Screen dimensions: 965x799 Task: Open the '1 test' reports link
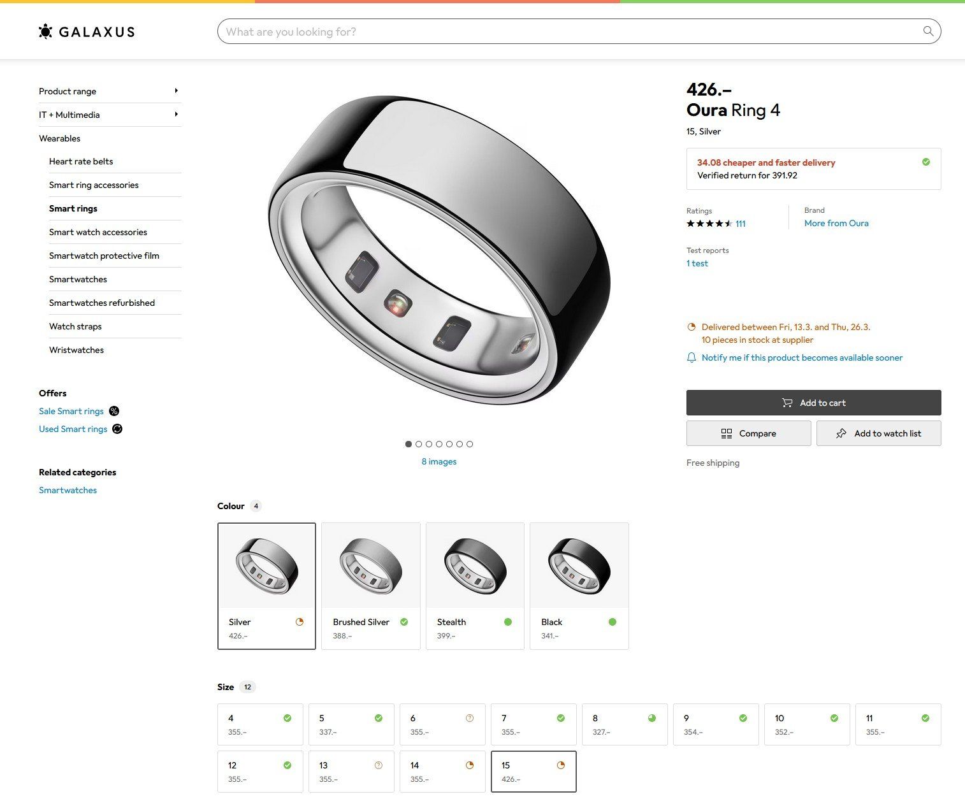pos(697,263)
